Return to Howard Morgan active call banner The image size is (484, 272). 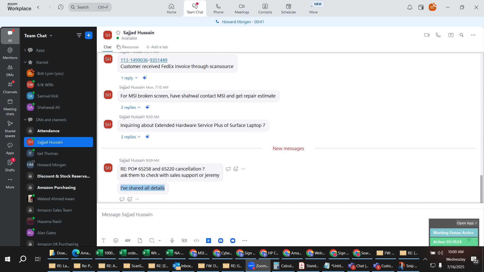tap(240, 22)
